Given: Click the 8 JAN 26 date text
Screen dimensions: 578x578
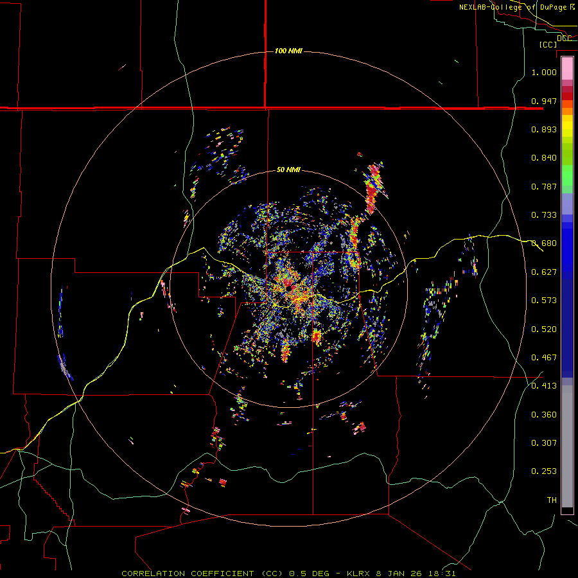Looking at the screenshot, I should [x=399, y=574].
